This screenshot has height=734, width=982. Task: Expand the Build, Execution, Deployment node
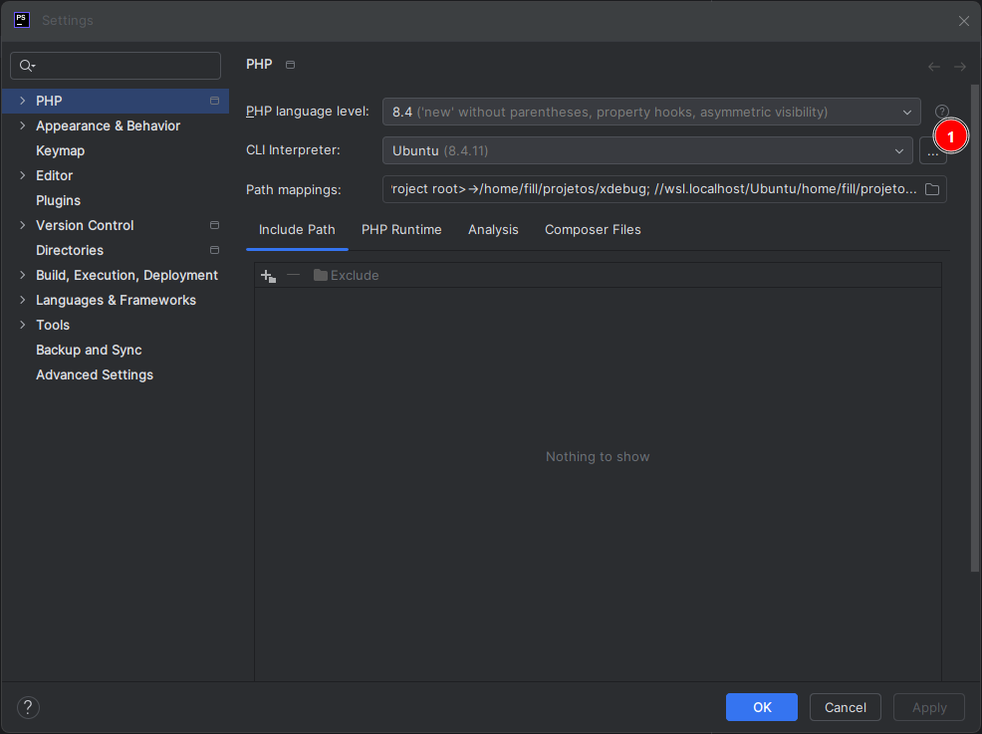point(23,276)
